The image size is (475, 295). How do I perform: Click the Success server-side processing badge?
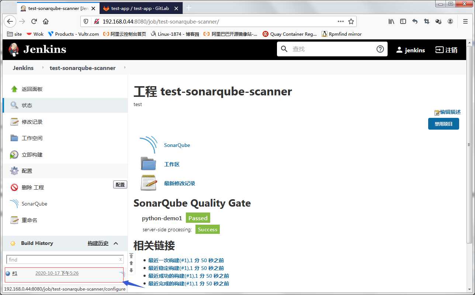[x=208, y=229]
